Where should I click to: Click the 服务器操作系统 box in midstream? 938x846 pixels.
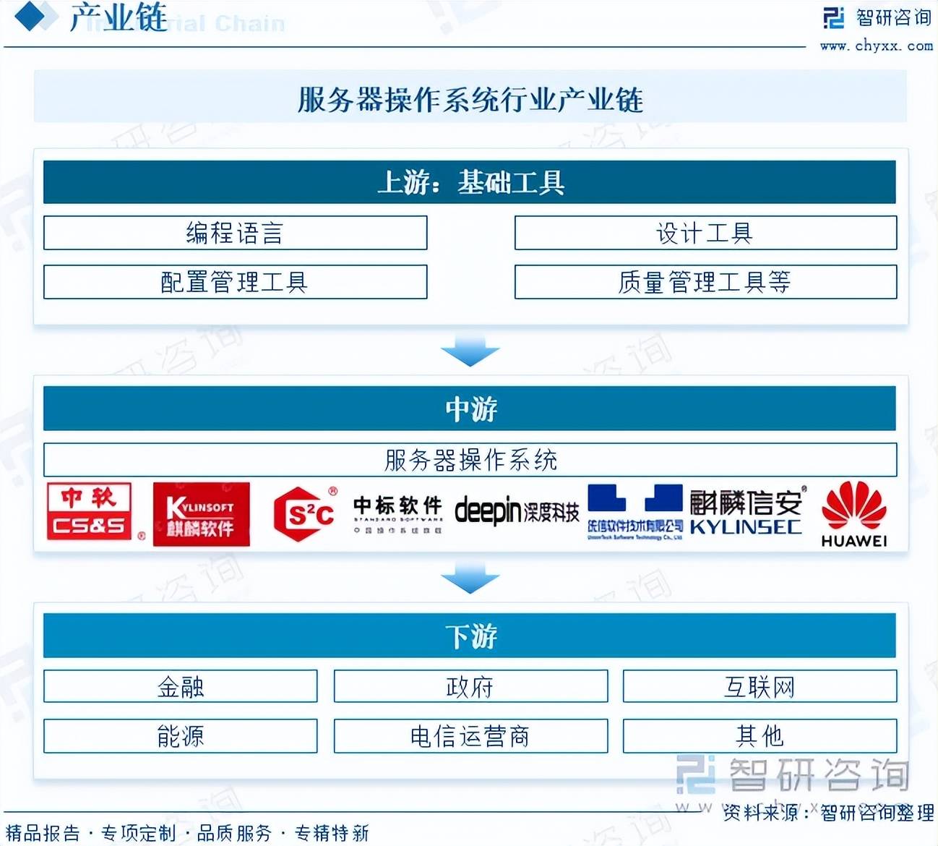tap(470, 459)
